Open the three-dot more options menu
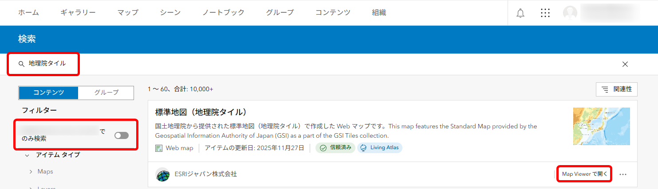This screenshot has width=658, height=189. [623, 174]
